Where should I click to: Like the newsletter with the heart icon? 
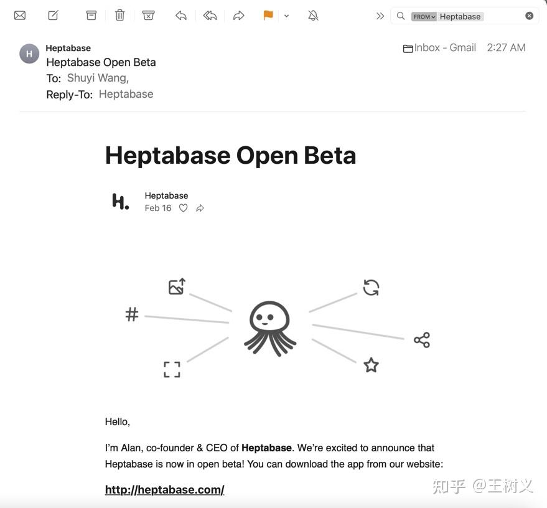tap(183, 207)
